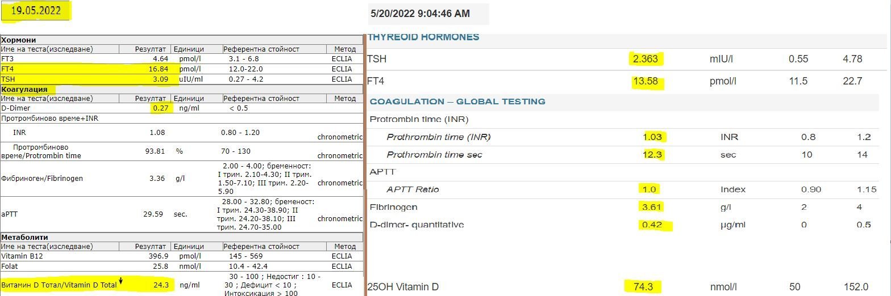Select the highlighted TSH result 3.09

click(160, 79)
